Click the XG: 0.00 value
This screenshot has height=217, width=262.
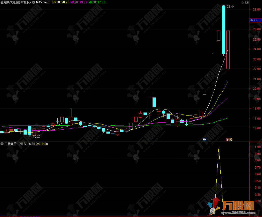[x=42, y=144]
